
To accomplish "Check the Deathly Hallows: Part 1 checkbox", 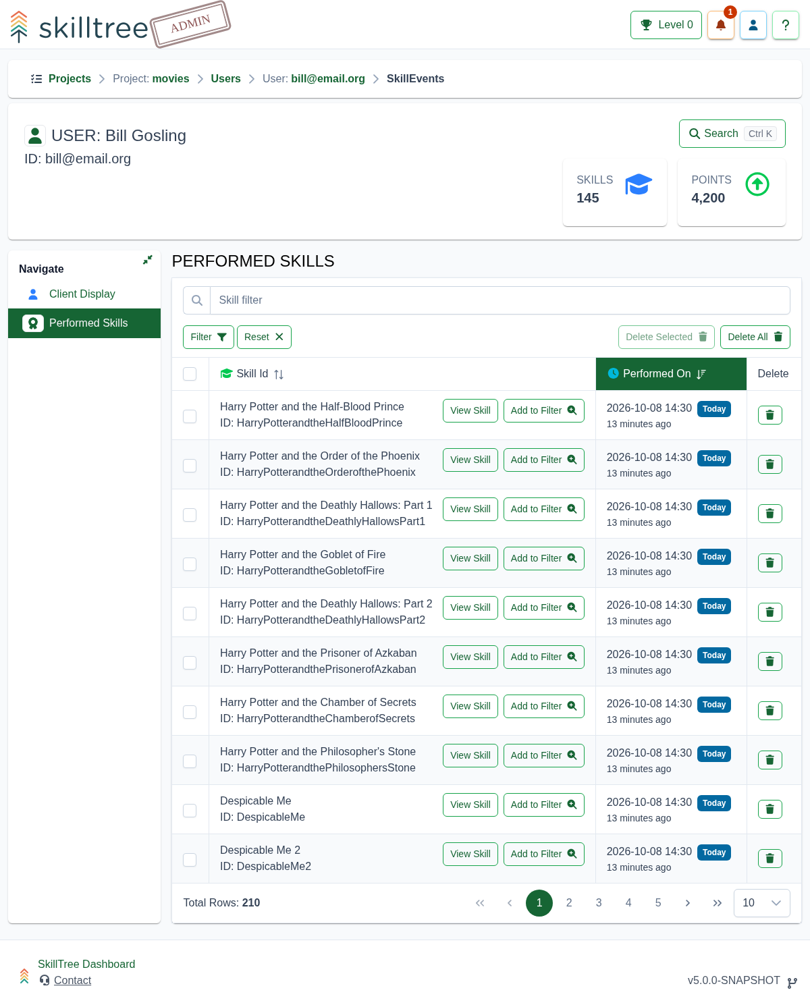I will point(190,515).
